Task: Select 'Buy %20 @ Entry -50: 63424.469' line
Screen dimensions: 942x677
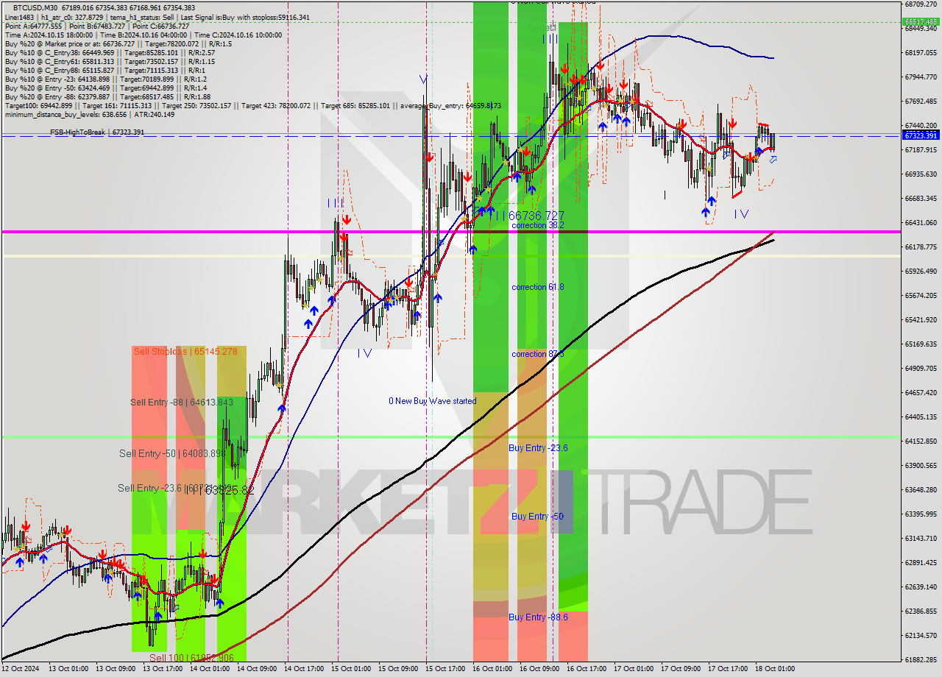Action: (x=58, y=88)
